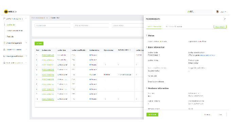Open the Locker status filter dropdown
The width and height of the screenshot is (231, 132).
click(x=127, y=25)
